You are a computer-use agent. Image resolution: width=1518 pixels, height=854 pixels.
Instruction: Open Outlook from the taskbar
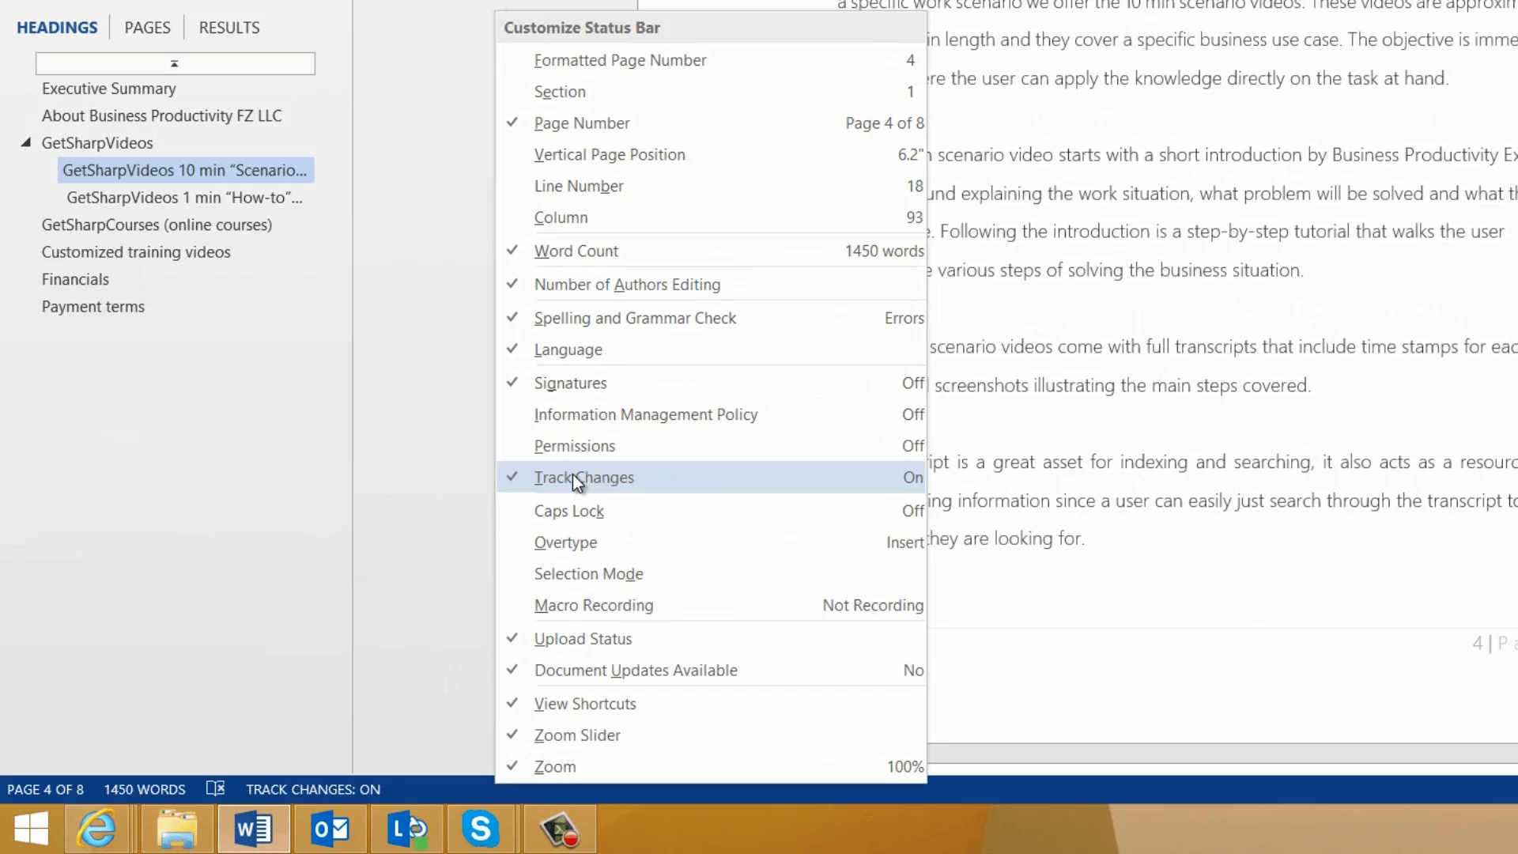click(330, 829)
